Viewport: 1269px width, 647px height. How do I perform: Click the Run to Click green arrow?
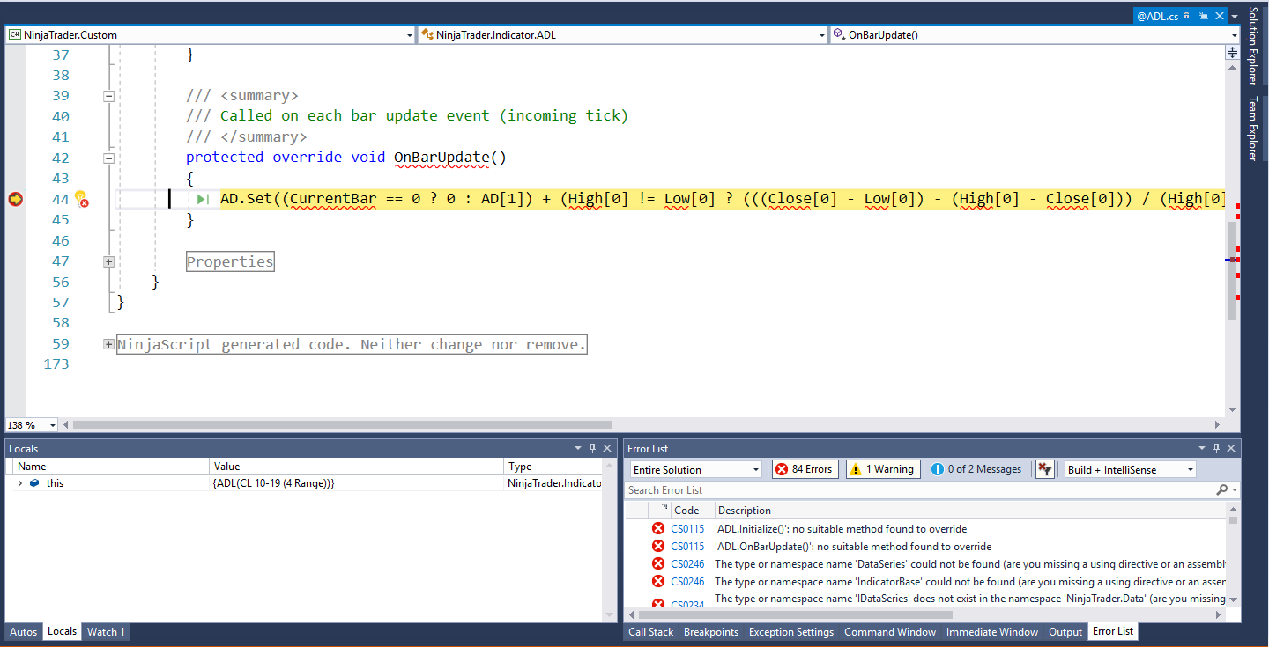point(202,200)
